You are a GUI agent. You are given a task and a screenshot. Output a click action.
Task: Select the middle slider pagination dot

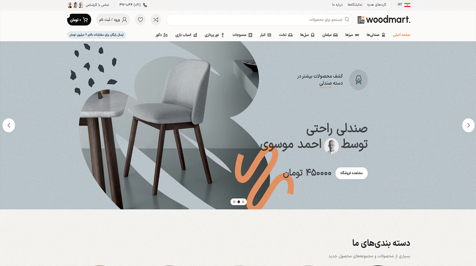239,202
